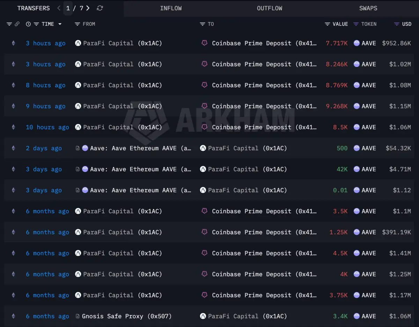The height and width of the screenshot is (327, 419).
Task: Open the '2 days ago' timestamp link
Action: [44, 148]
